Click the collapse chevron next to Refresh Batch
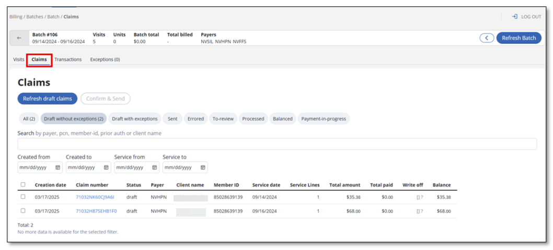 point(486,38)
